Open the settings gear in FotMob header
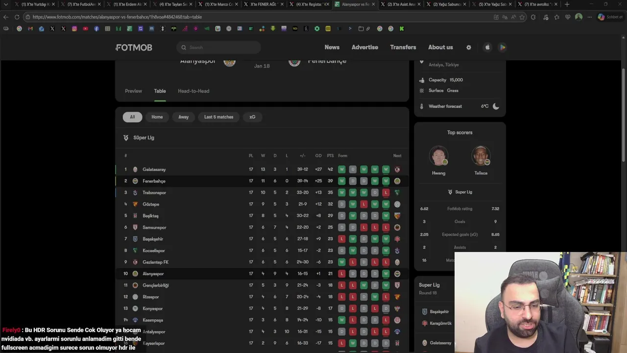 [x=469, y=48]
